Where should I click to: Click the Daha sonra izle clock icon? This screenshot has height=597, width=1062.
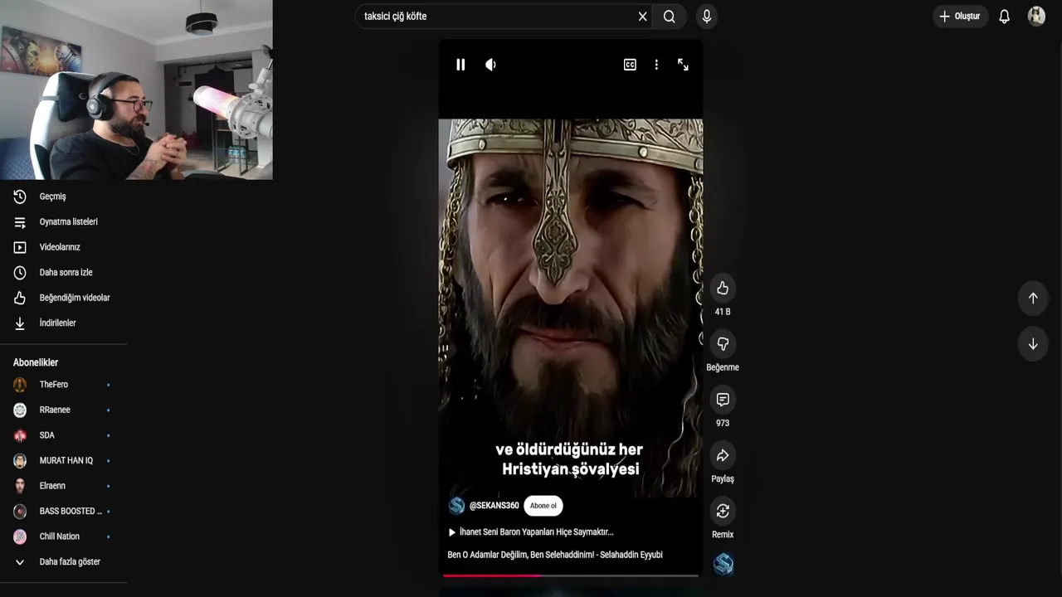pyautogui.click(x=20, y=273)
